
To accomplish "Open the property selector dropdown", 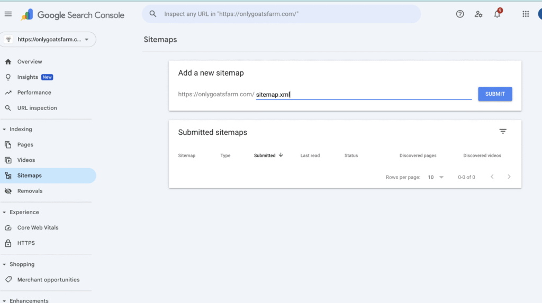I will point(48,39).
